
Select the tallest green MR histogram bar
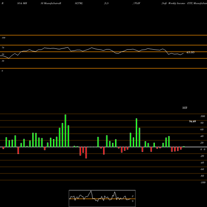click(65, 131)
